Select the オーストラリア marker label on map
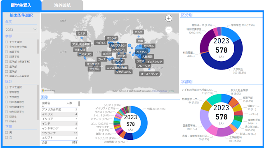This screenshot has width=264, height=148. [x=149, y=74]
